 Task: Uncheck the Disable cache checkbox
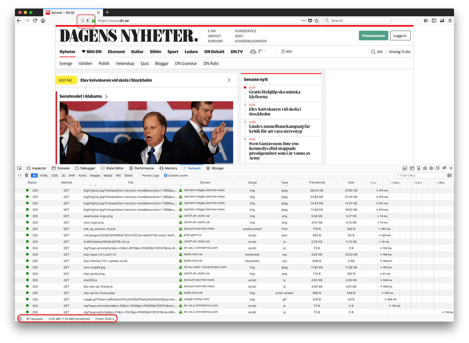pos(166,175)
